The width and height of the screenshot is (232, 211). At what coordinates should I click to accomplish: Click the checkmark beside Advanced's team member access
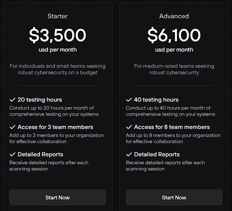pyautogui.click(x=129, y=127)
